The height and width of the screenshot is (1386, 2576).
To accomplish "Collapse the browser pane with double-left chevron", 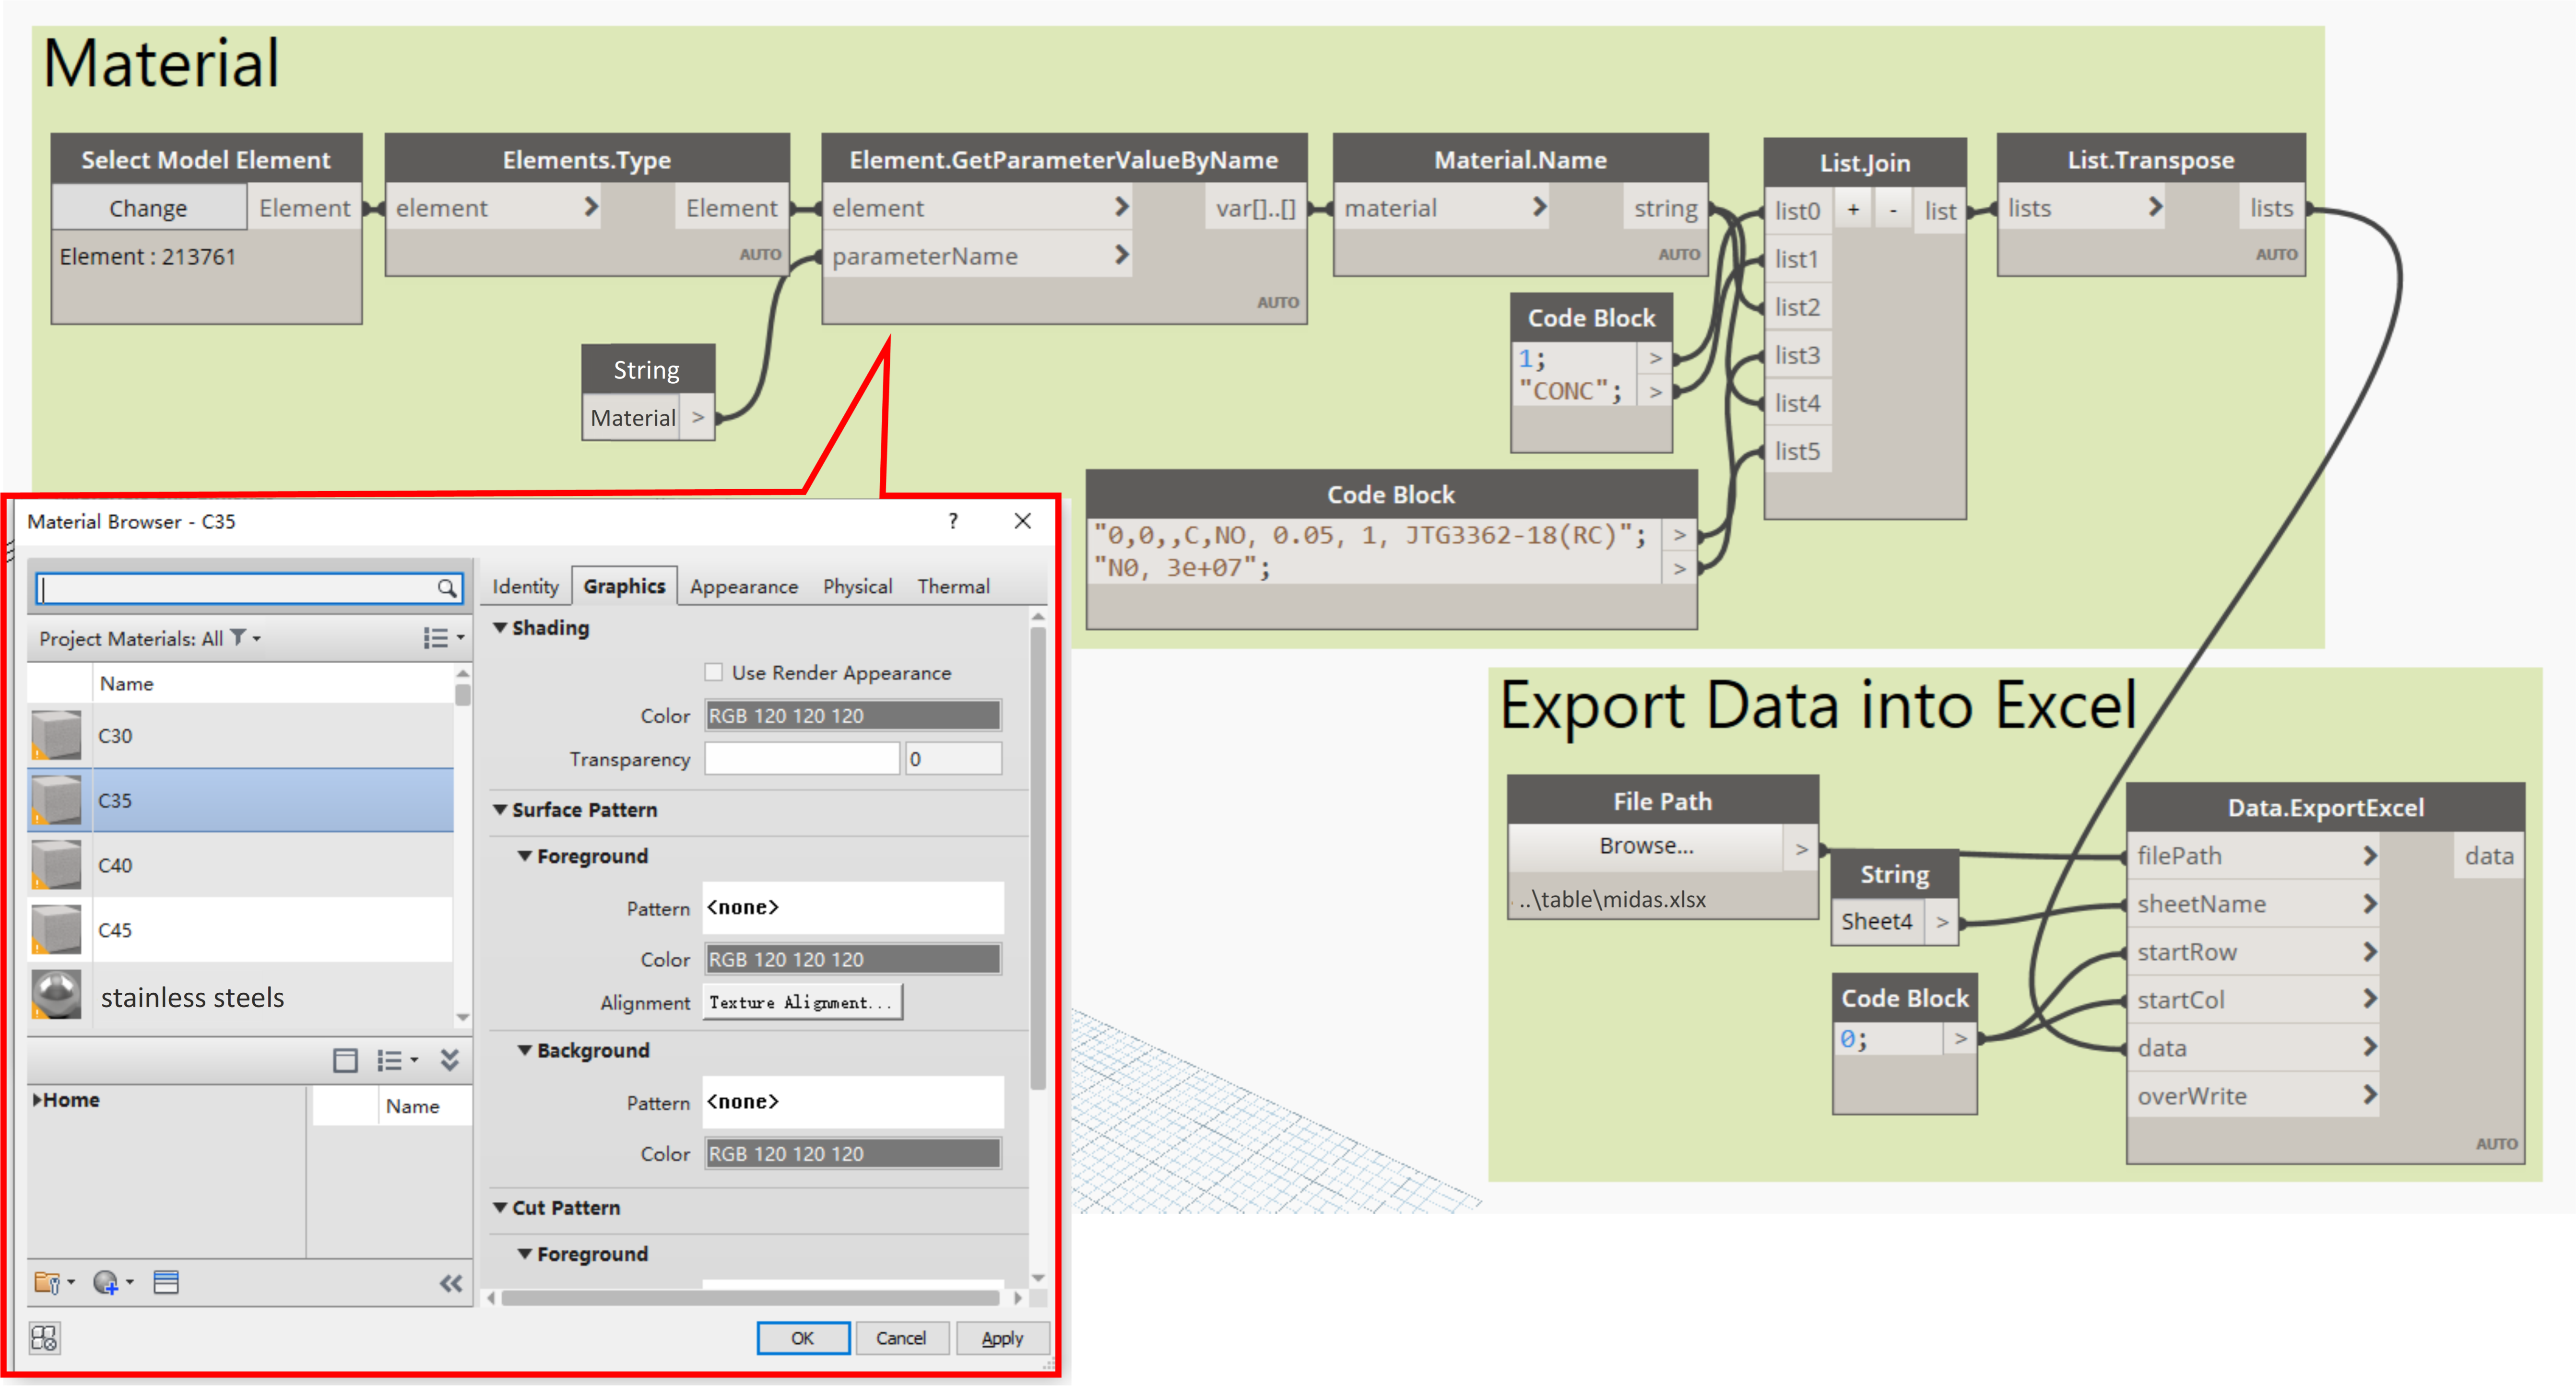I will [x=451, y=1283].
